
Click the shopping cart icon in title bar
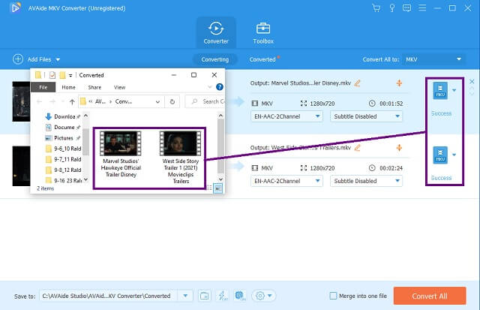click(376, 8)
